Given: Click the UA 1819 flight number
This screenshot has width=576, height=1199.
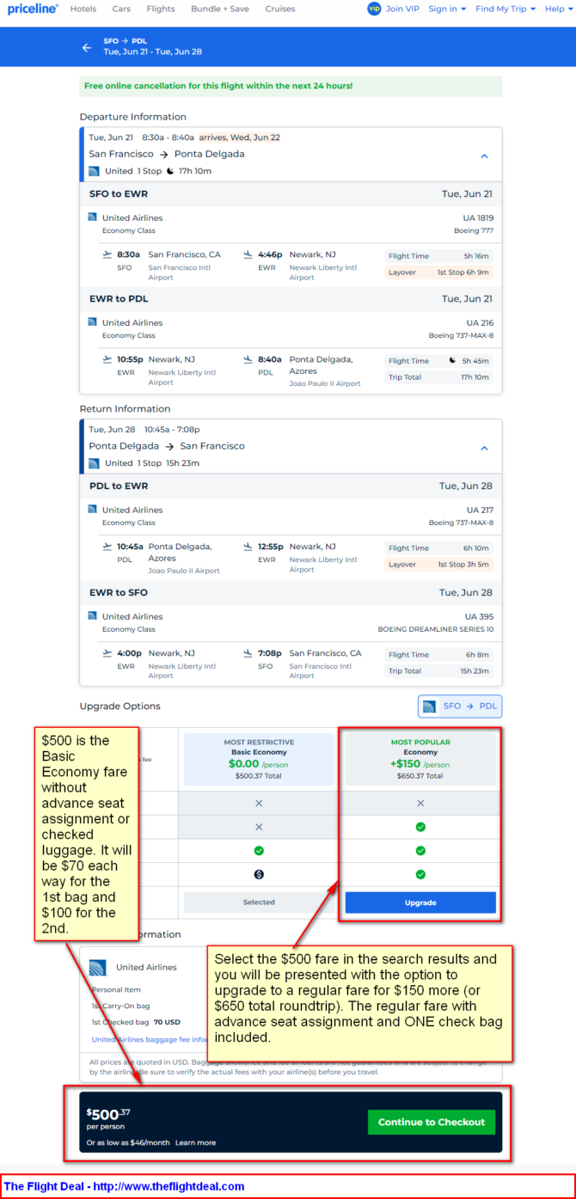Looking at the screenshot, I should pyautogui.click(x=478, y=217).
